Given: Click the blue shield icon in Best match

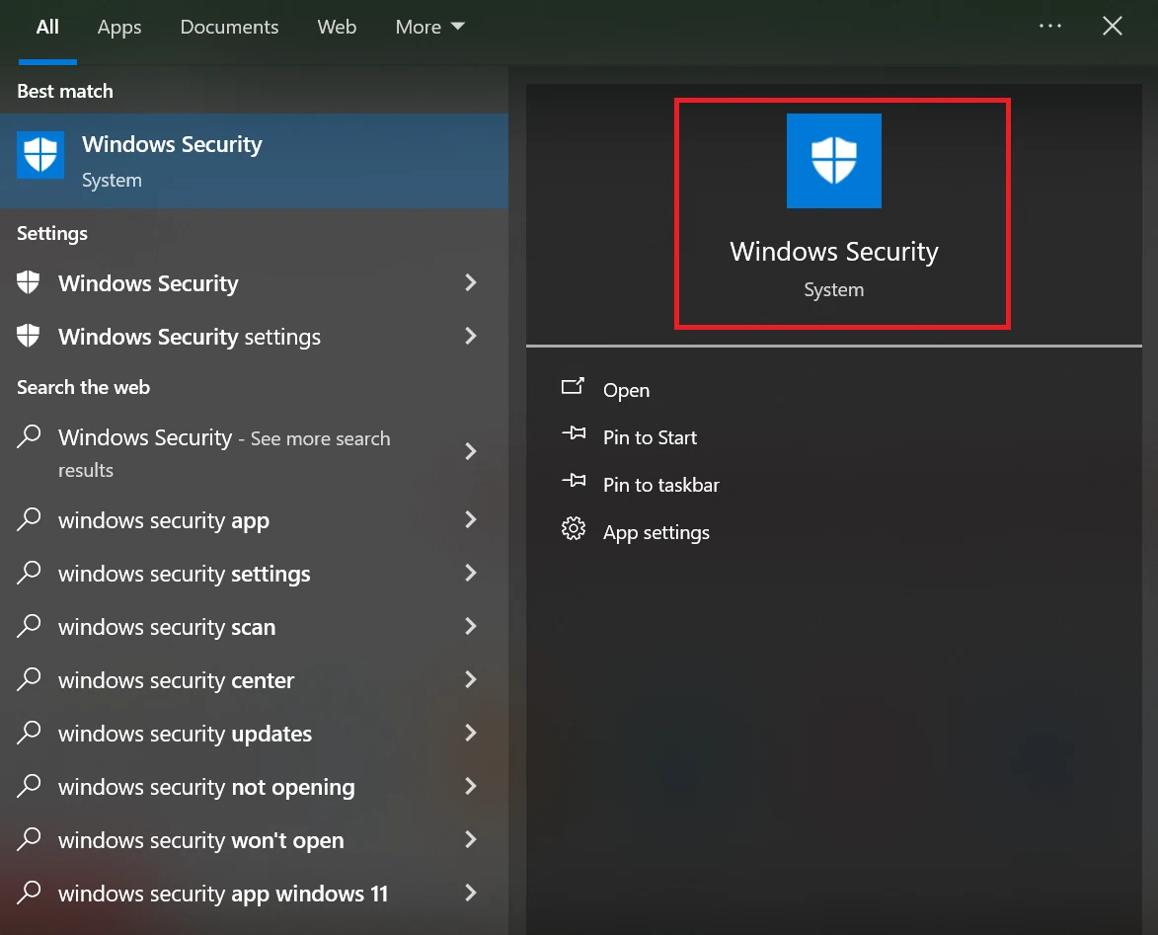Looking at the screenshot, I should point(40,155).
